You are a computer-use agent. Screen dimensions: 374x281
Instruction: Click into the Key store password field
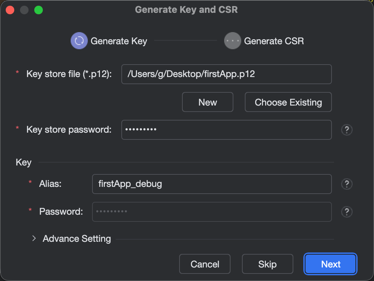(x=226, y=130)
